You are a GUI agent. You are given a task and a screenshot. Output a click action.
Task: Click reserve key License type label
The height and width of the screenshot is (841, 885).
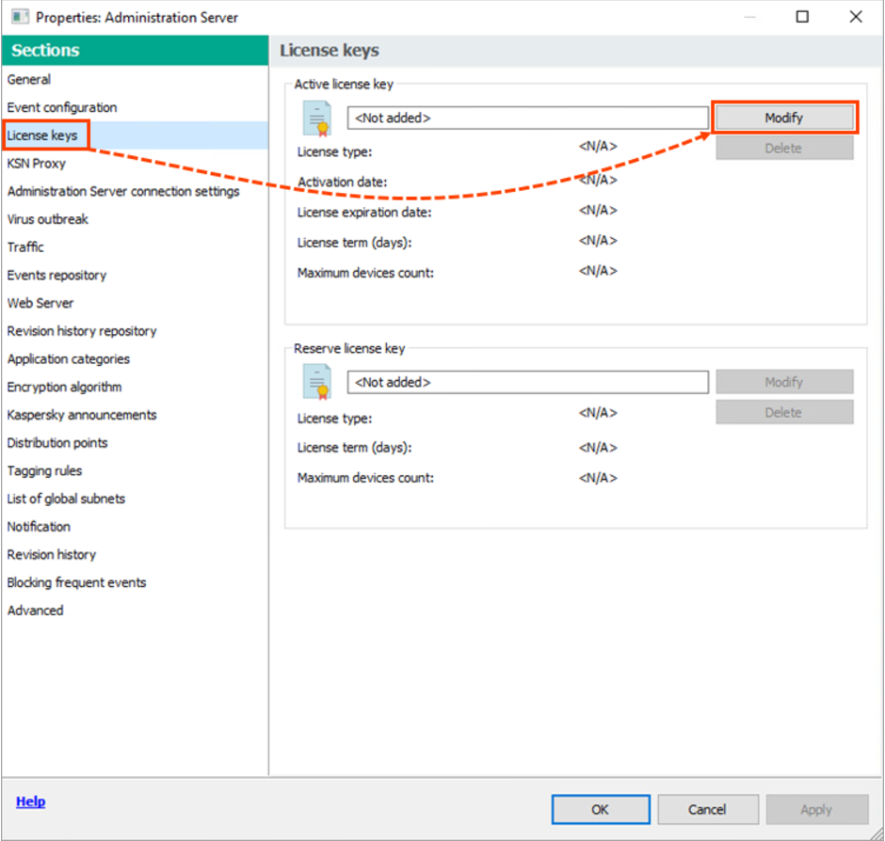[334, 419]
